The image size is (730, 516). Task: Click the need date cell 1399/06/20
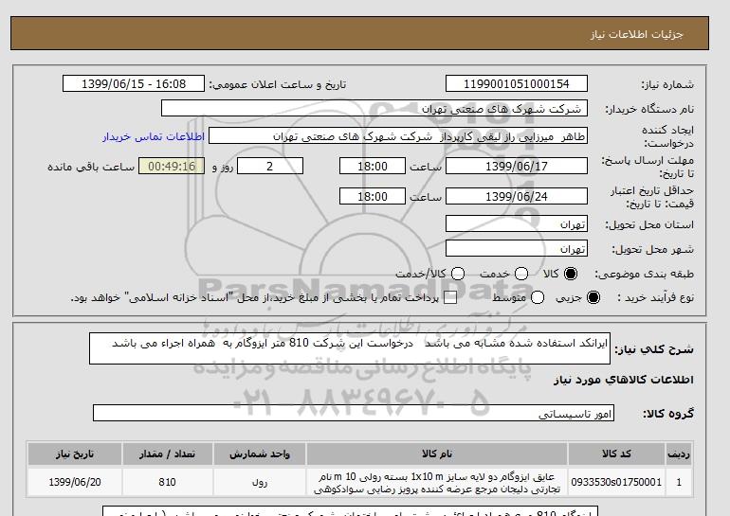point(75,482)
